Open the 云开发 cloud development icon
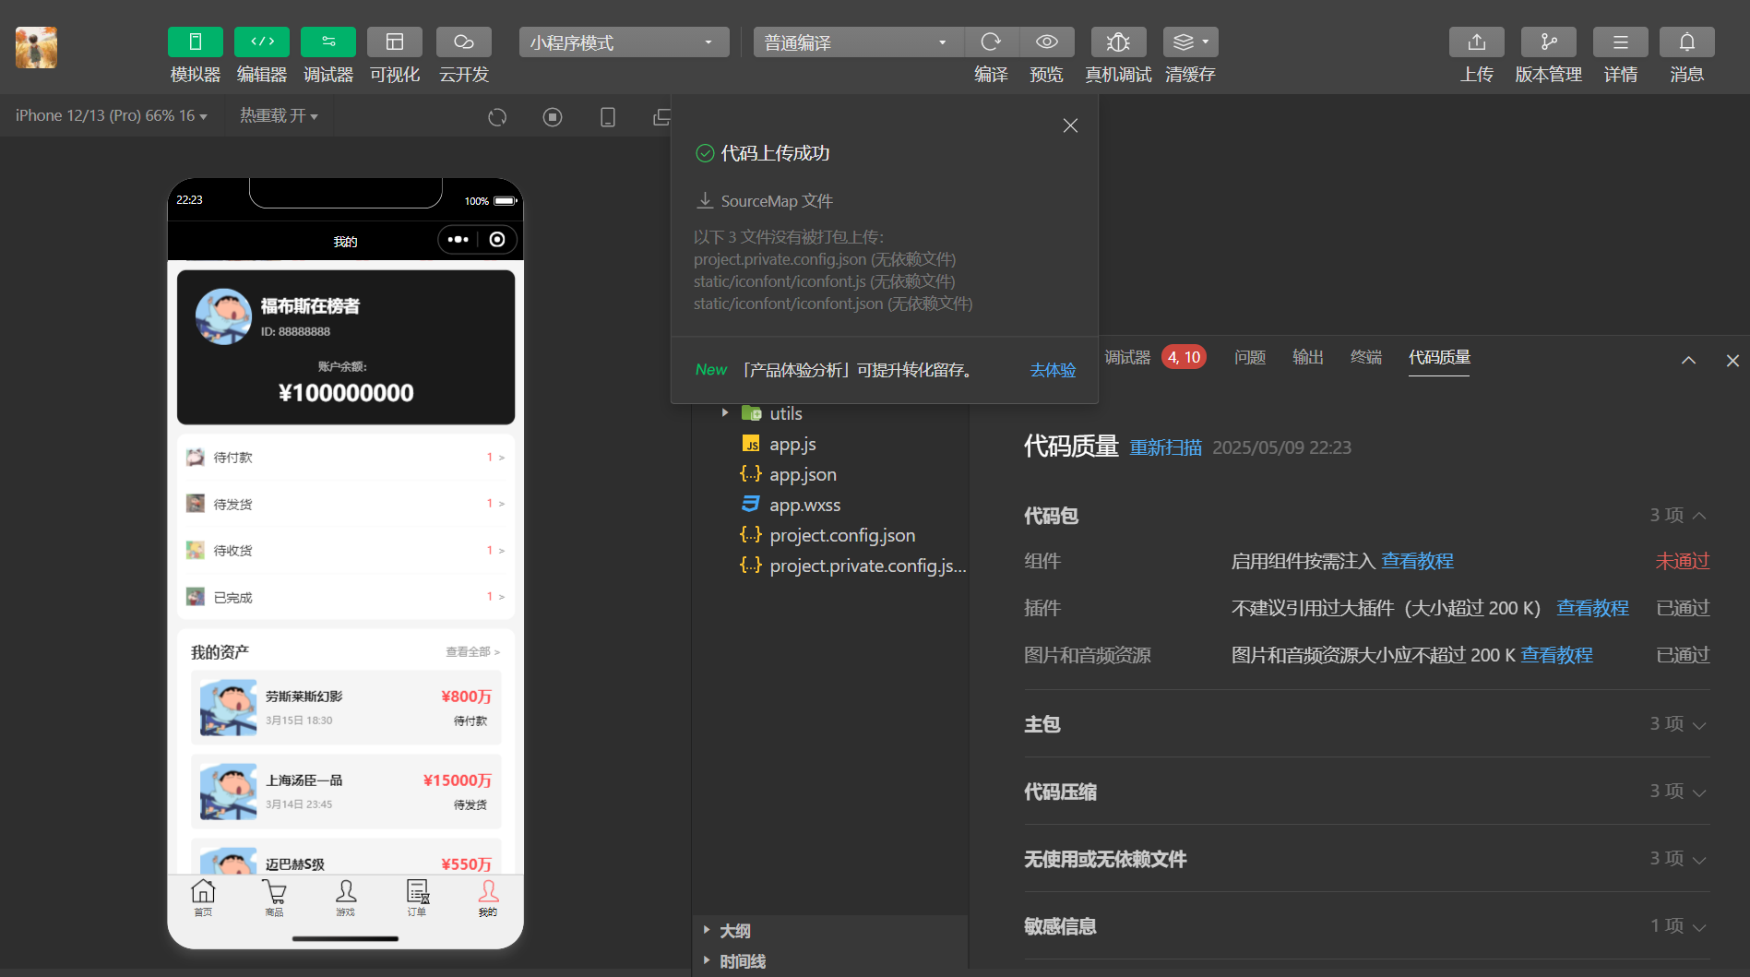The height and width of the screenshot is (977, 1750). pos(464,42)
